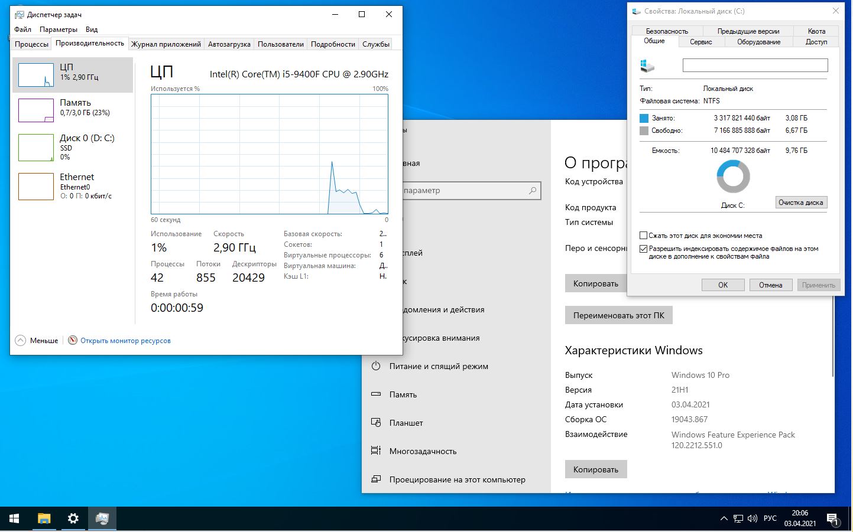Select the Диск 0 (D: C:) graph
Image resolution: width=853 pixels, height=532 pixels.
(x=73, y=147)
